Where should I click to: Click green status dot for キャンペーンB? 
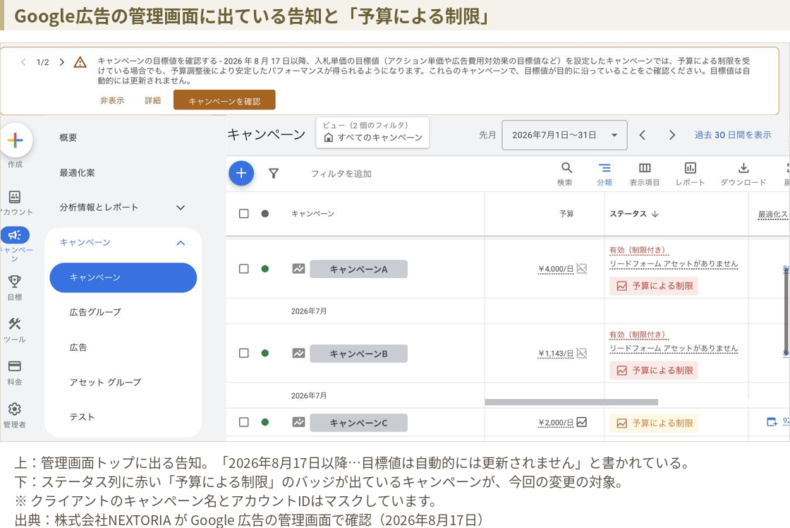point(265,354)
